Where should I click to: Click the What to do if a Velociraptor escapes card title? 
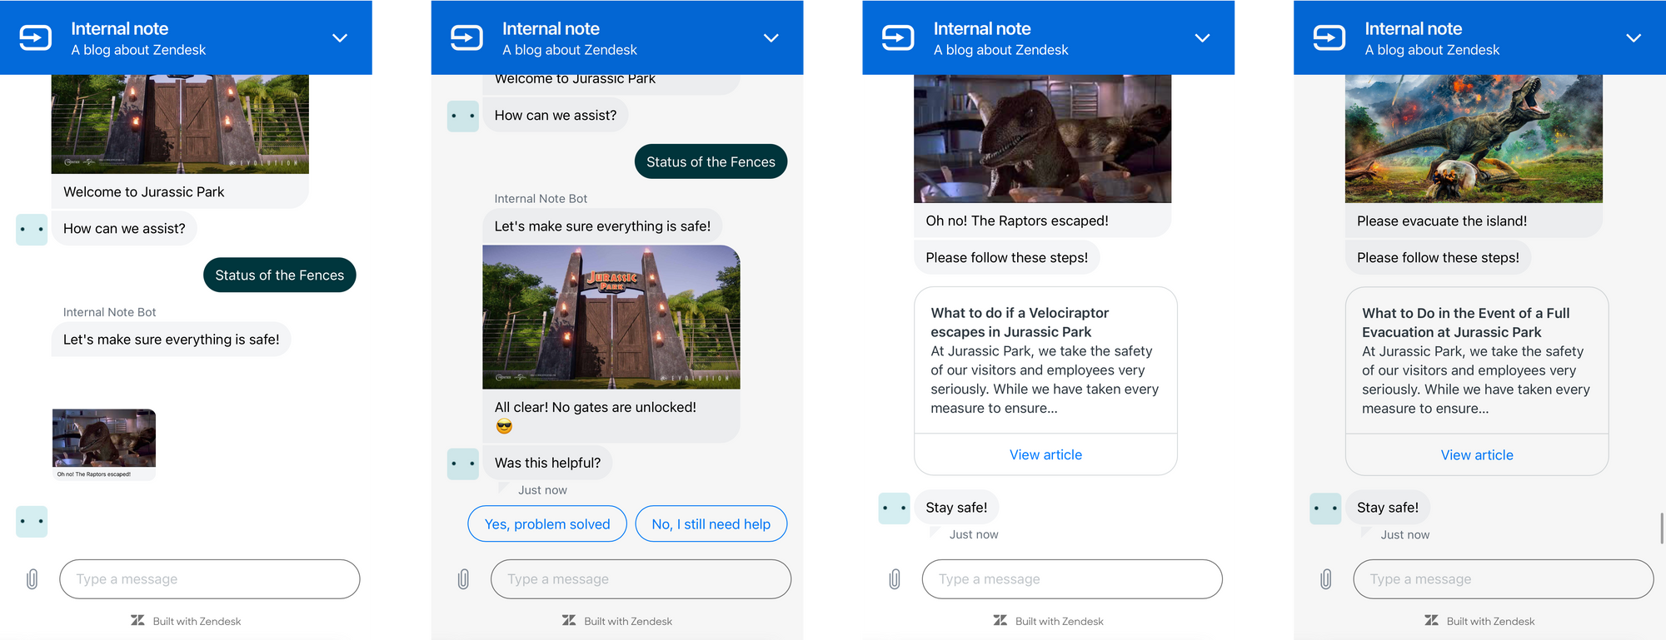tap(1020, 322)
